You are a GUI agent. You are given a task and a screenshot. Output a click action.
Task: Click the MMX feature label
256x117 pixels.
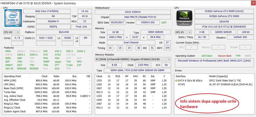(8, 51)
